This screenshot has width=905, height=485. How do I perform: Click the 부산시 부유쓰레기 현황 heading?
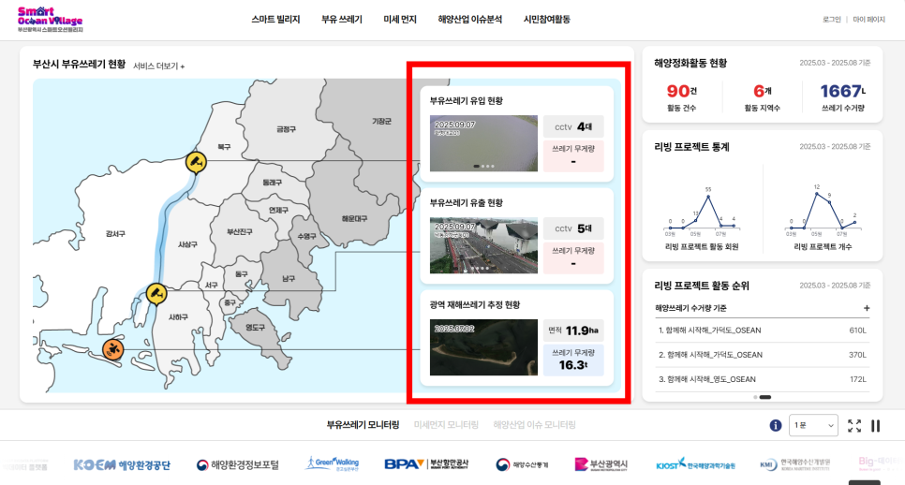coord(79,64)
